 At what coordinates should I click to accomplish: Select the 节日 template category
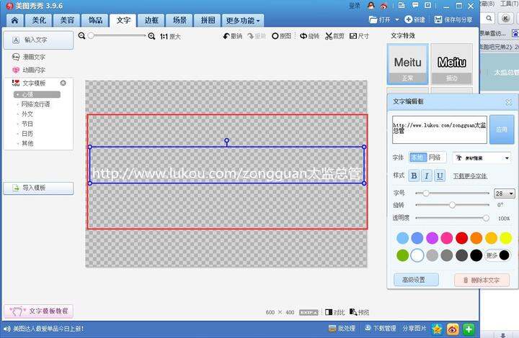point(27,124)
